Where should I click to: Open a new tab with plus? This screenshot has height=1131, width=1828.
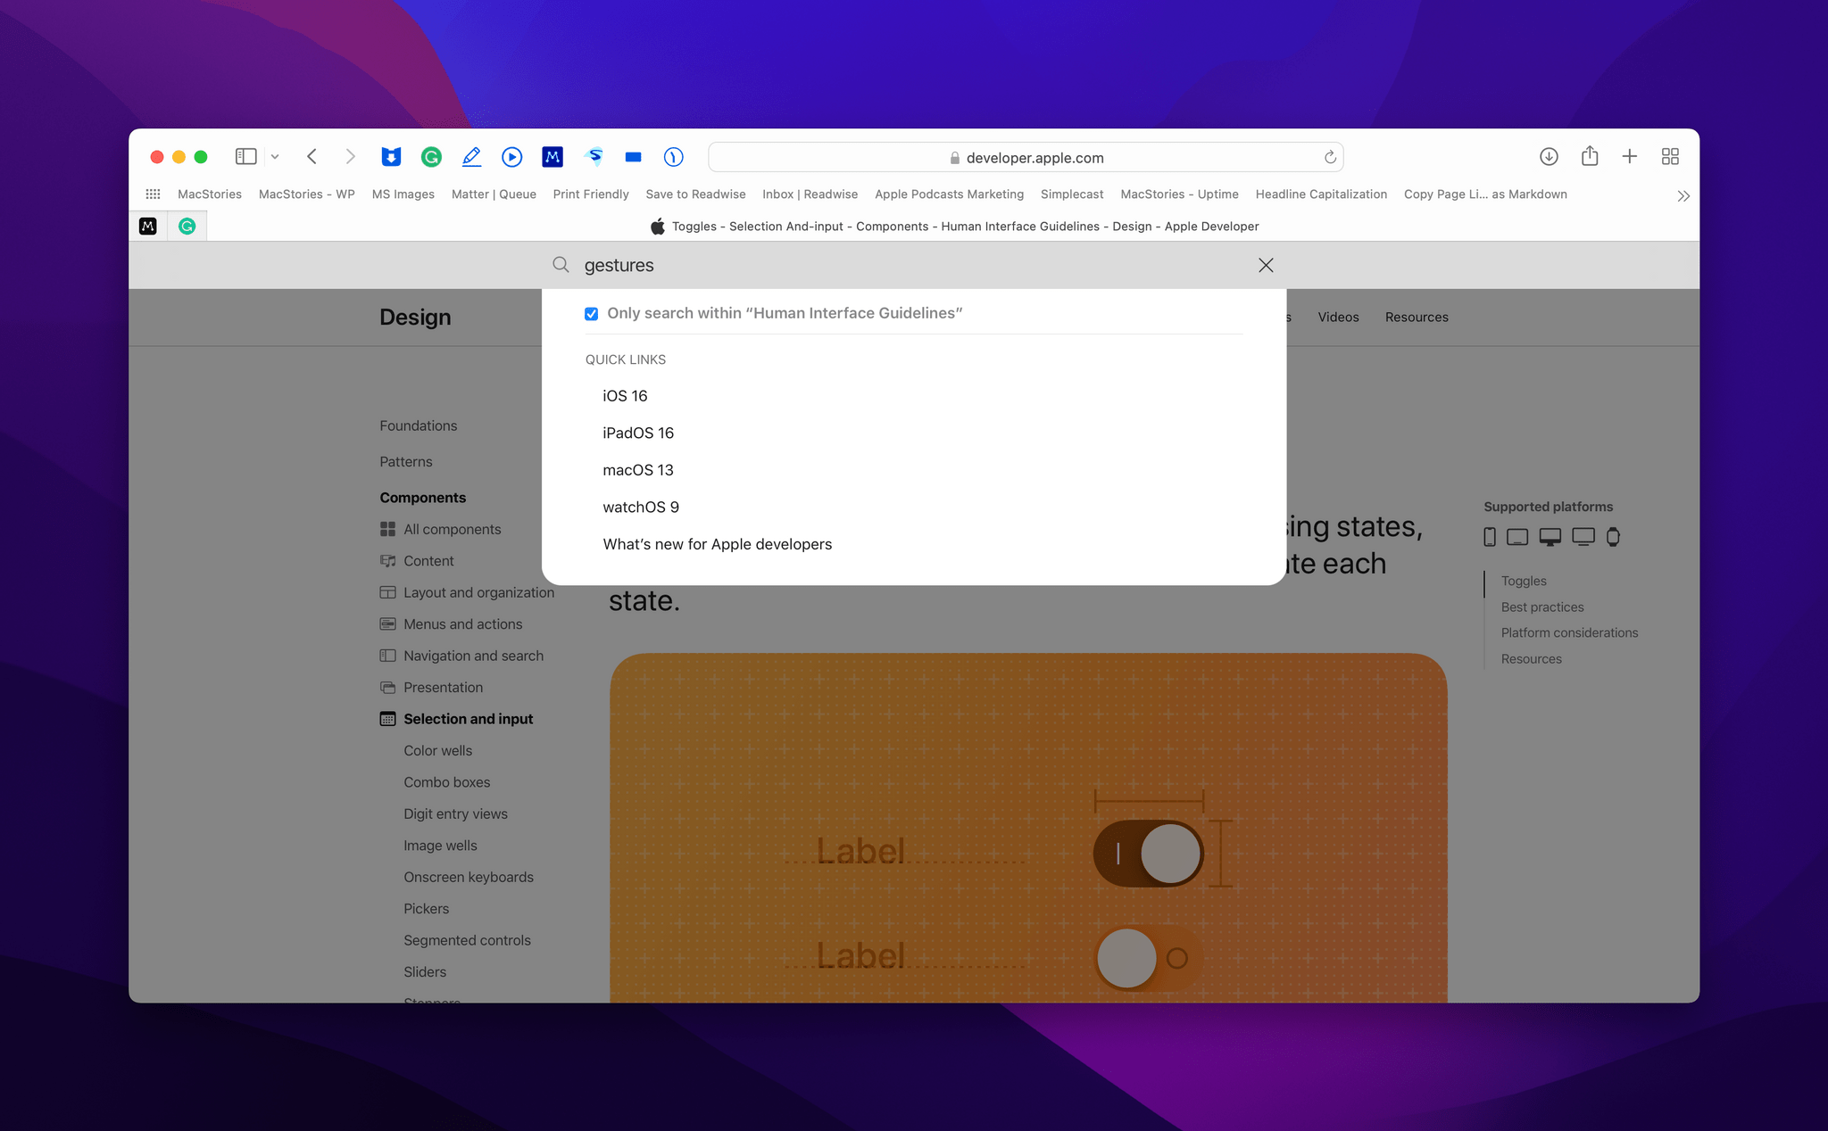pyautogui.click(x=1630, y=157)
